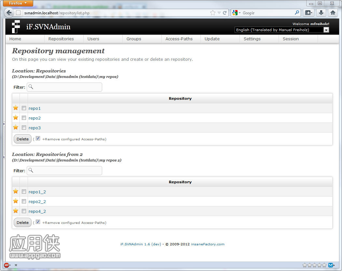Untick Remove configured Access-Paths in first location

(x=38, y=138)
